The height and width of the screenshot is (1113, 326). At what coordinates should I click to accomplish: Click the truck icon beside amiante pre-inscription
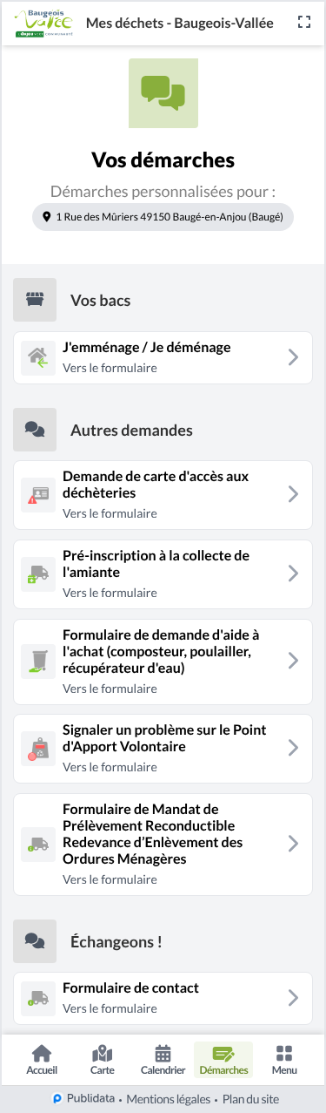pyautogui.click(x=38, y=573)
